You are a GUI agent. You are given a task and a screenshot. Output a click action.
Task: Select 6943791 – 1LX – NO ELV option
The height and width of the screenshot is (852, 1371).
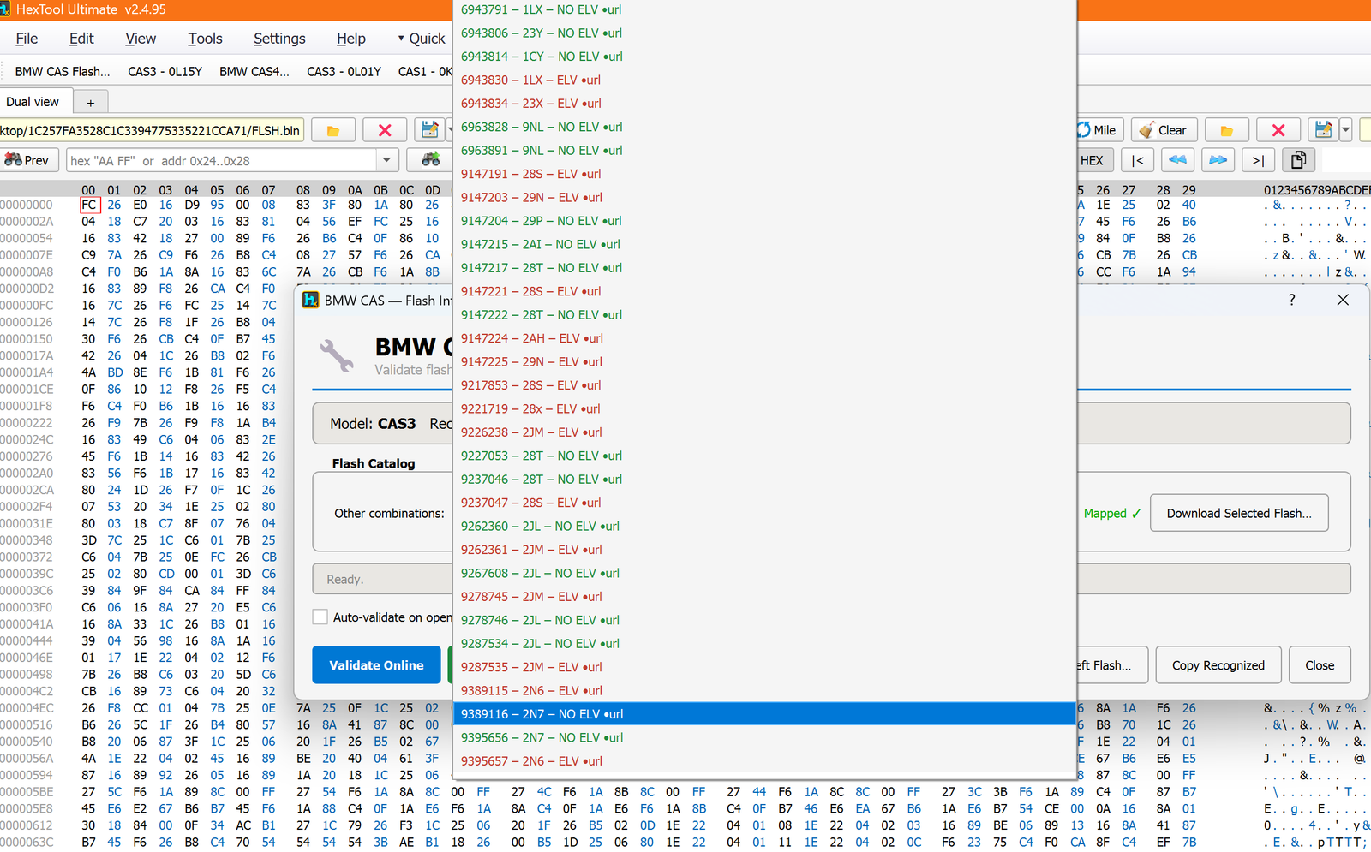(x=764, y=9)
